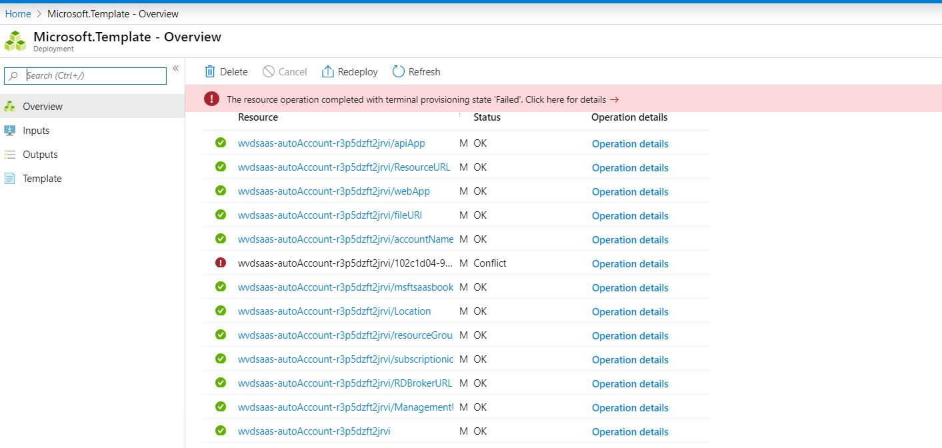942x448 pixels.
Task: Navigate to Home via the breadcrumb
Action: click(x=18, y=13)
